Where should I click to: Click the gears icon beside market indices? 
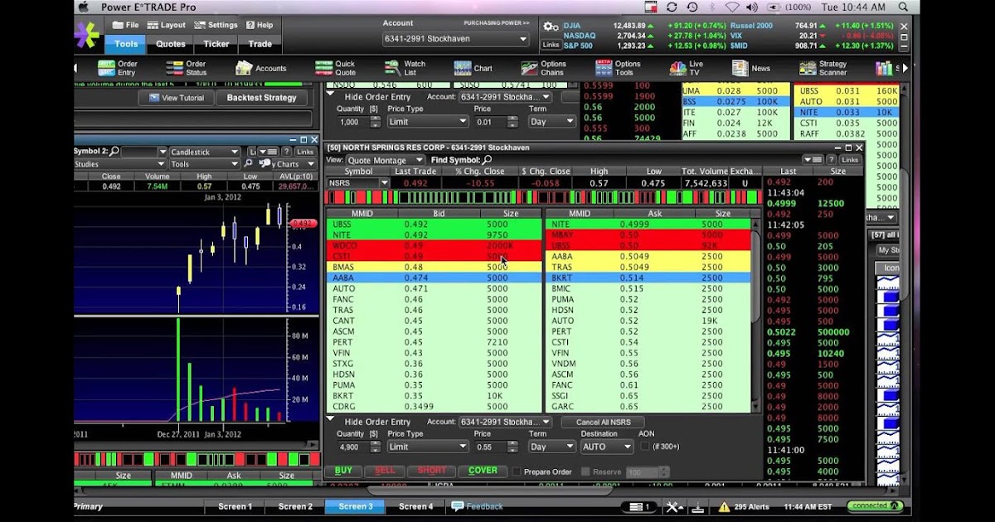click(x=551, y=27)
